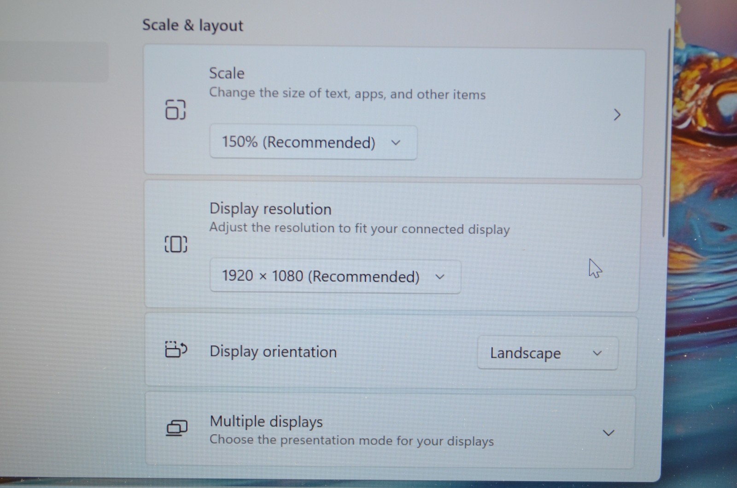Click 'Adjust the resolution to fit' description
This screenshot has width=737, height=488.
point(360,229)
